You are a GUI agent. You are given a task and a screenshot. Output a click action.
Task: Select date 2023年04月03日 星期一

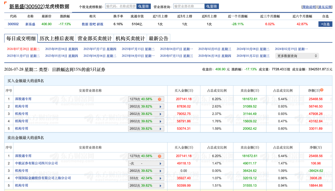[138, 56]
